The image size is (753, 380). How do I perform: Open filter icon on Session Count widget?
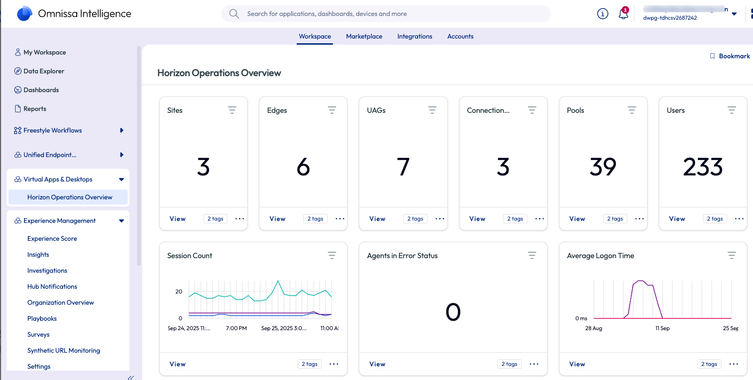click(x=332, y=255)
